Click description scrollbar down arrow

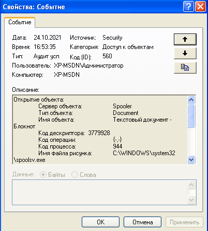[191, 160]
